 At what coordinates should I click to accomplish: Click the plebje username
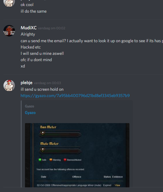pos(26,83)
